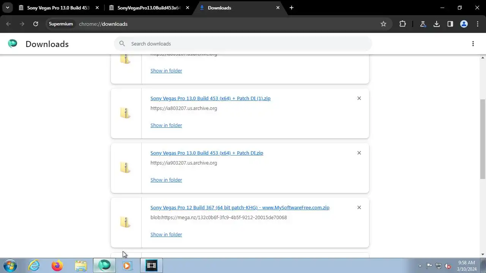Click the ia803207.us.archive.org URL text

[184, 108]
